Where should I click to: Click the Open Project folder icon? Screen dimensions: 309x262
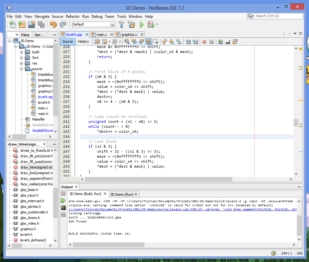(31, 24)
